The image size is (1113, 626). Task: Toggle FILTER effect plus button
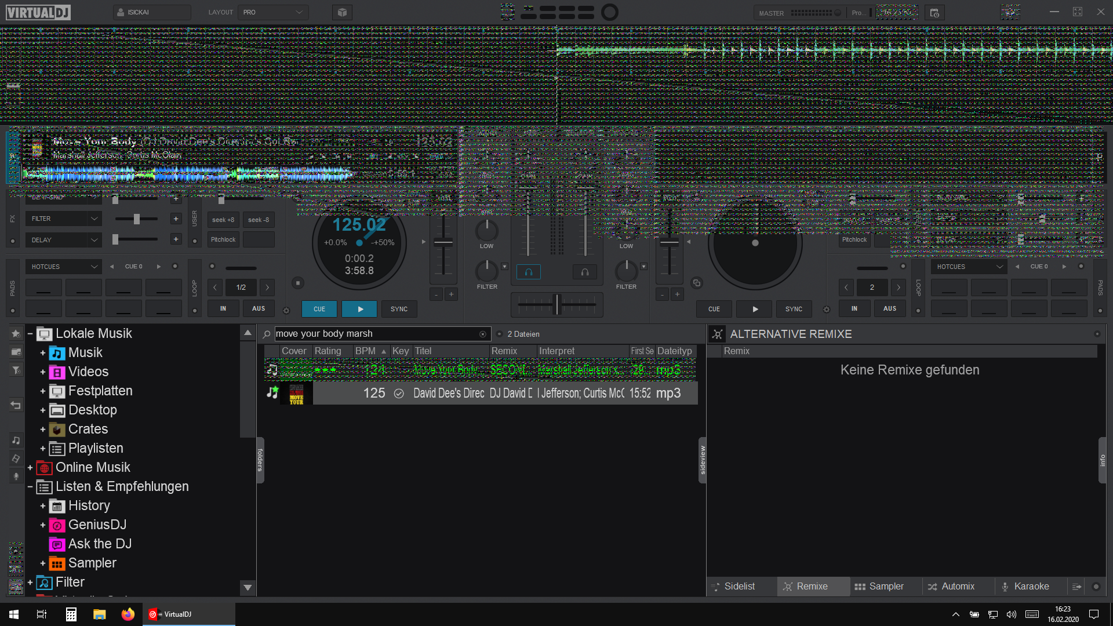tap(176, 219)
